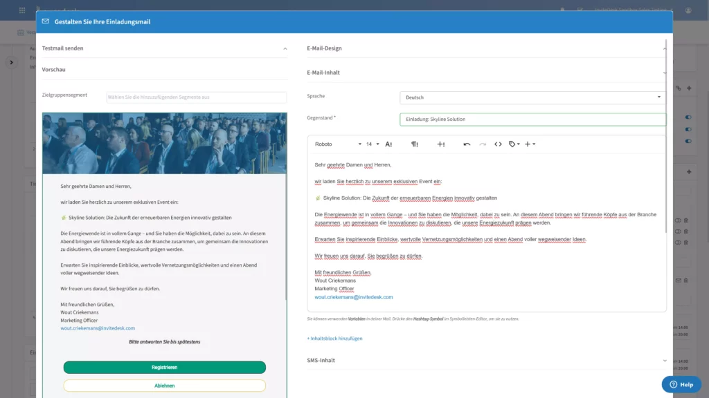Viewport: 709px width, 398px height.
Task: Open the Roboto font family dropdown
Action: coord(338,144)
